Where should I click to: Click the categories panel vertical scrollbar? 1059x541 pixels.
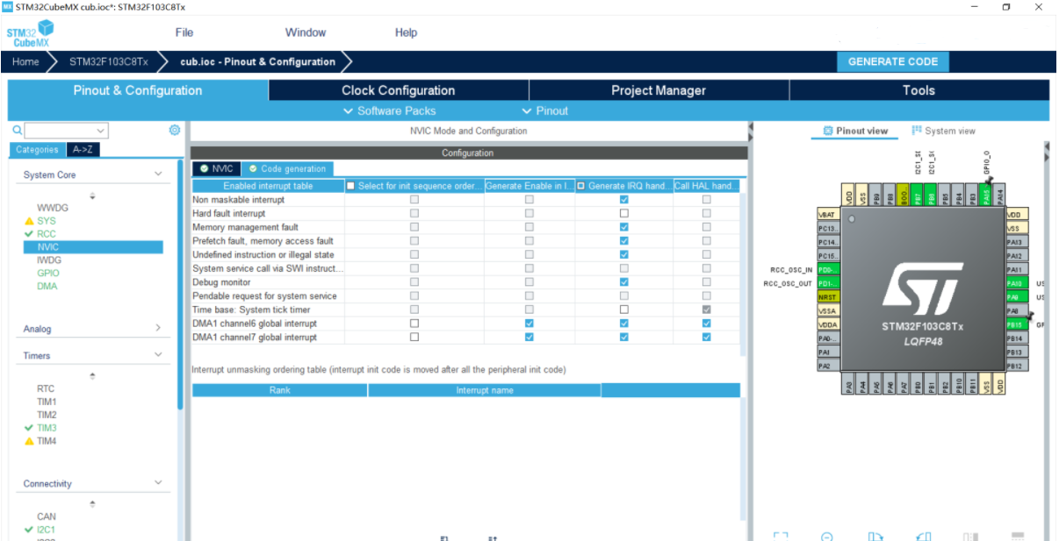181,284
